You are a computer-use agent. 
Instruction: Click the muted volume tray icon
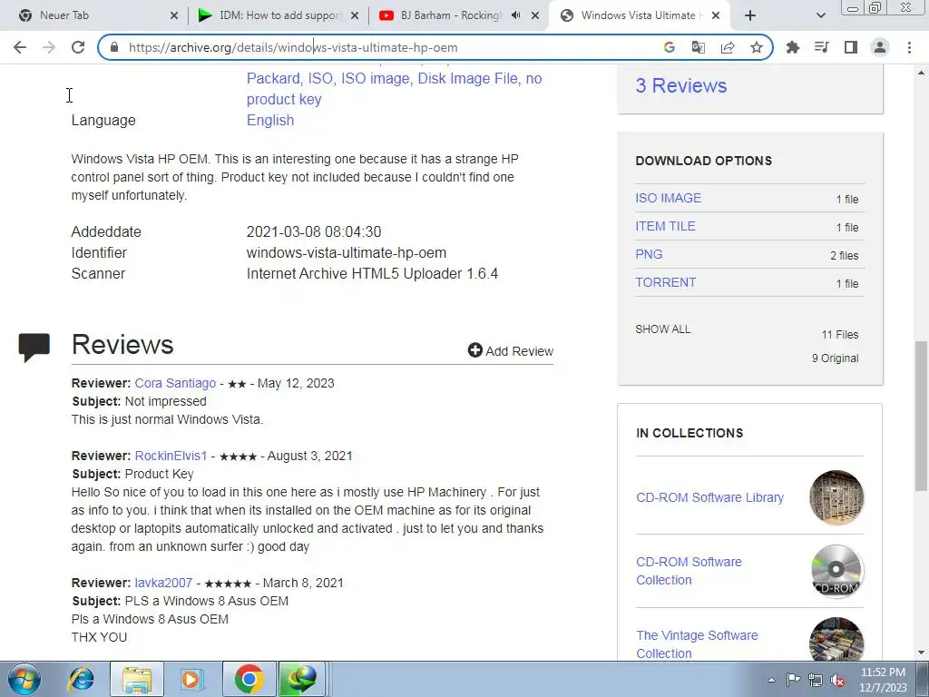tap(837, 680)
